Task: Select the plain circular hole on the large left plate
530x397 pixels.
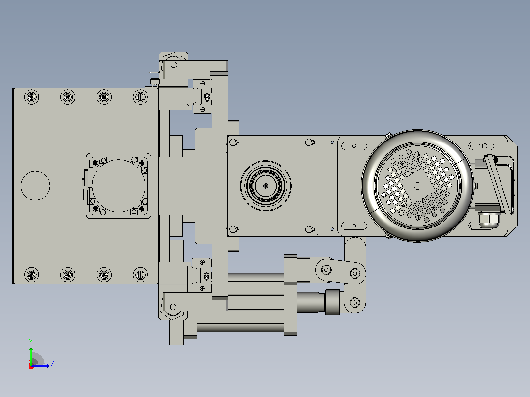Action: (x=35, y=186)
